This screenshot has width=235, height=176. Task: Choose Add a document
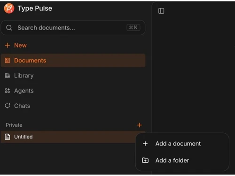[182, 144]
